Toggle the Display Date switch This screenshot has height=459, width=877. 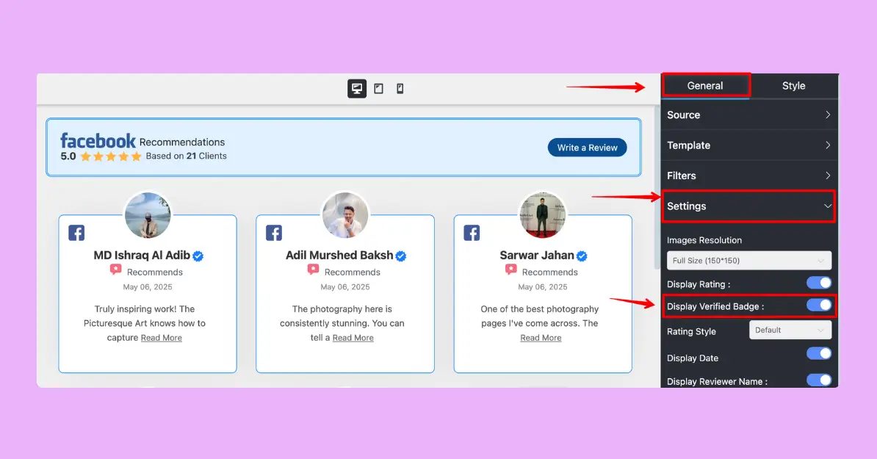pyautogui.click(x=819, y=354)
